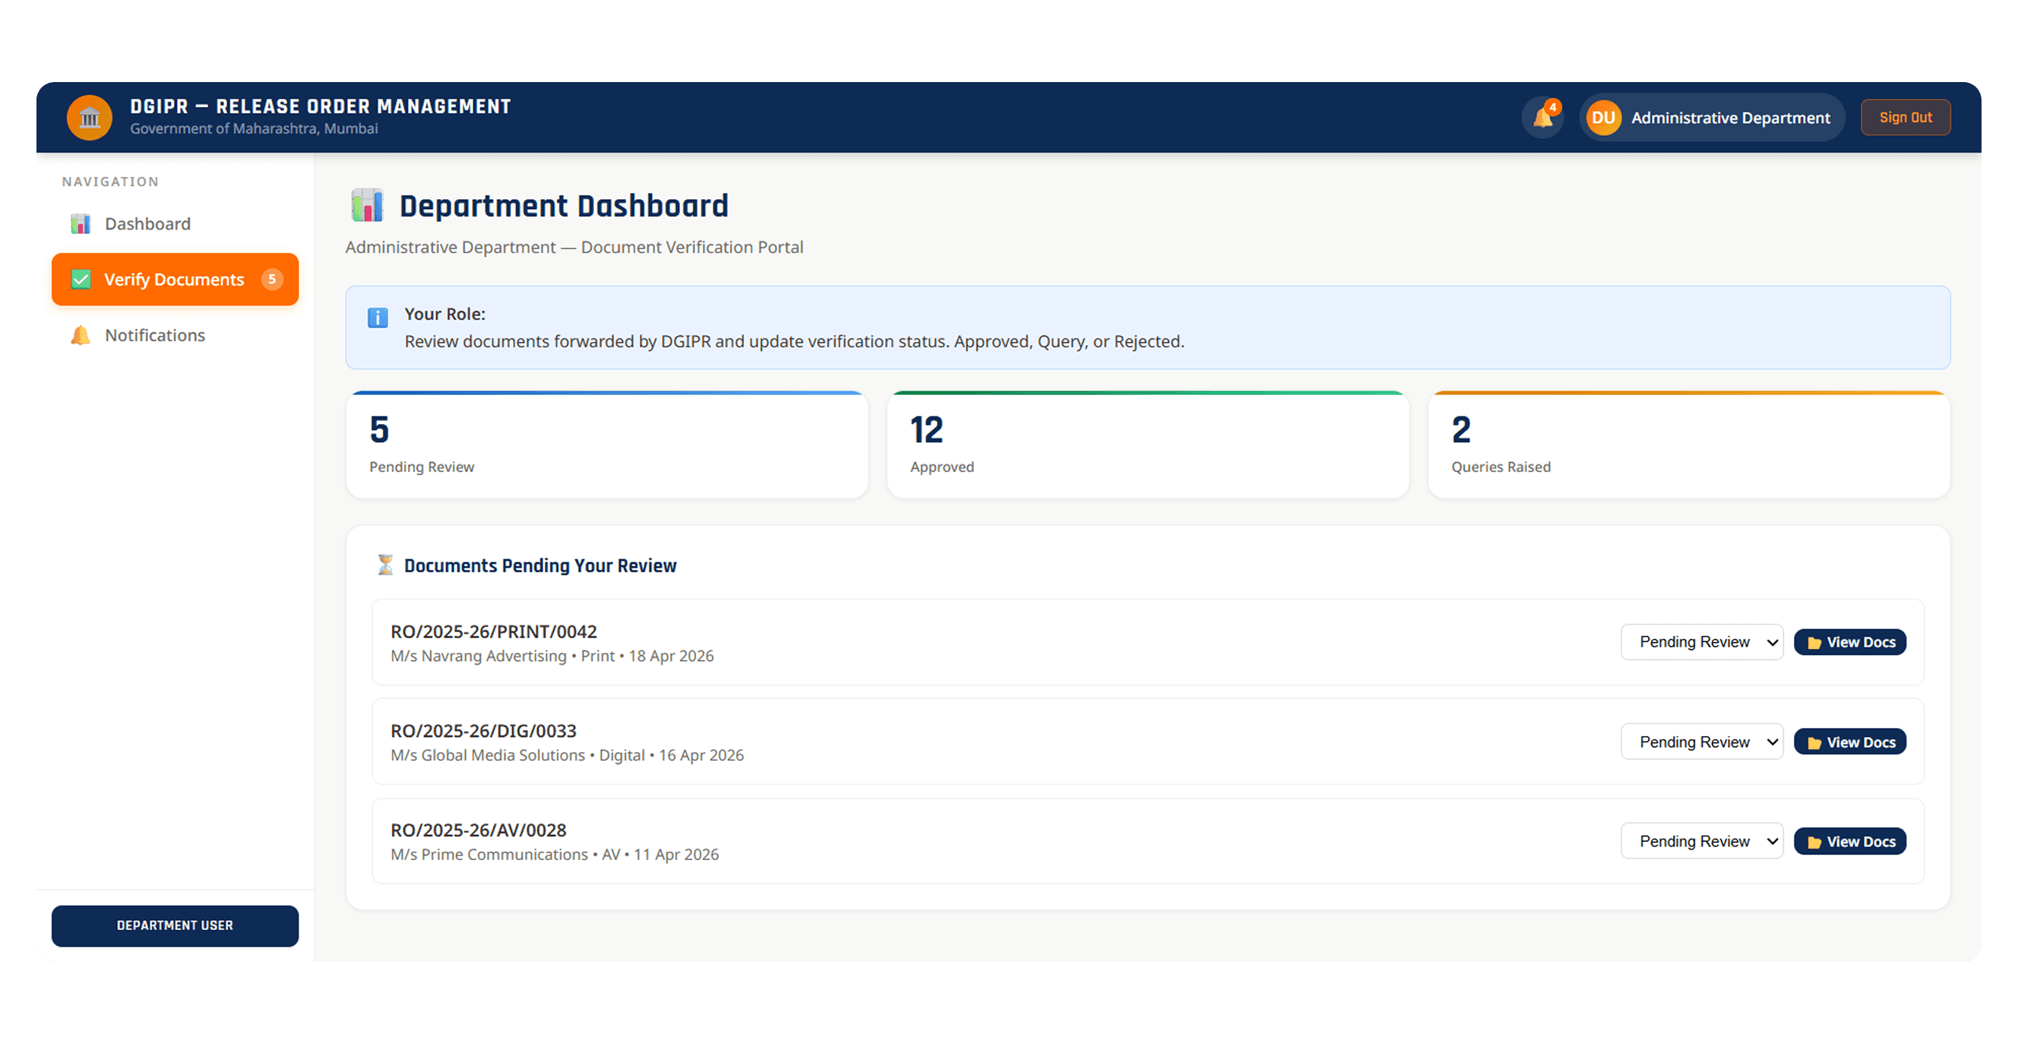Click the RO/2025-26/PRINT/0042 order number
Screen dimensions: 2018x1044
click(x=494, y=631)
